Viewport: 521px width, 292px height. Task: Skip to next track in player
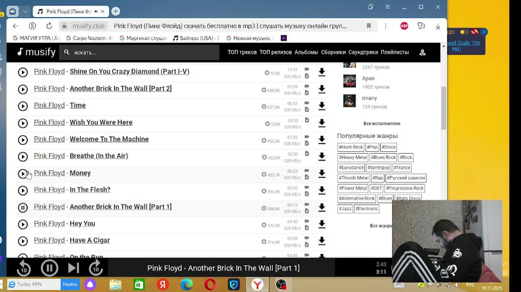click(x=73, y=268)
